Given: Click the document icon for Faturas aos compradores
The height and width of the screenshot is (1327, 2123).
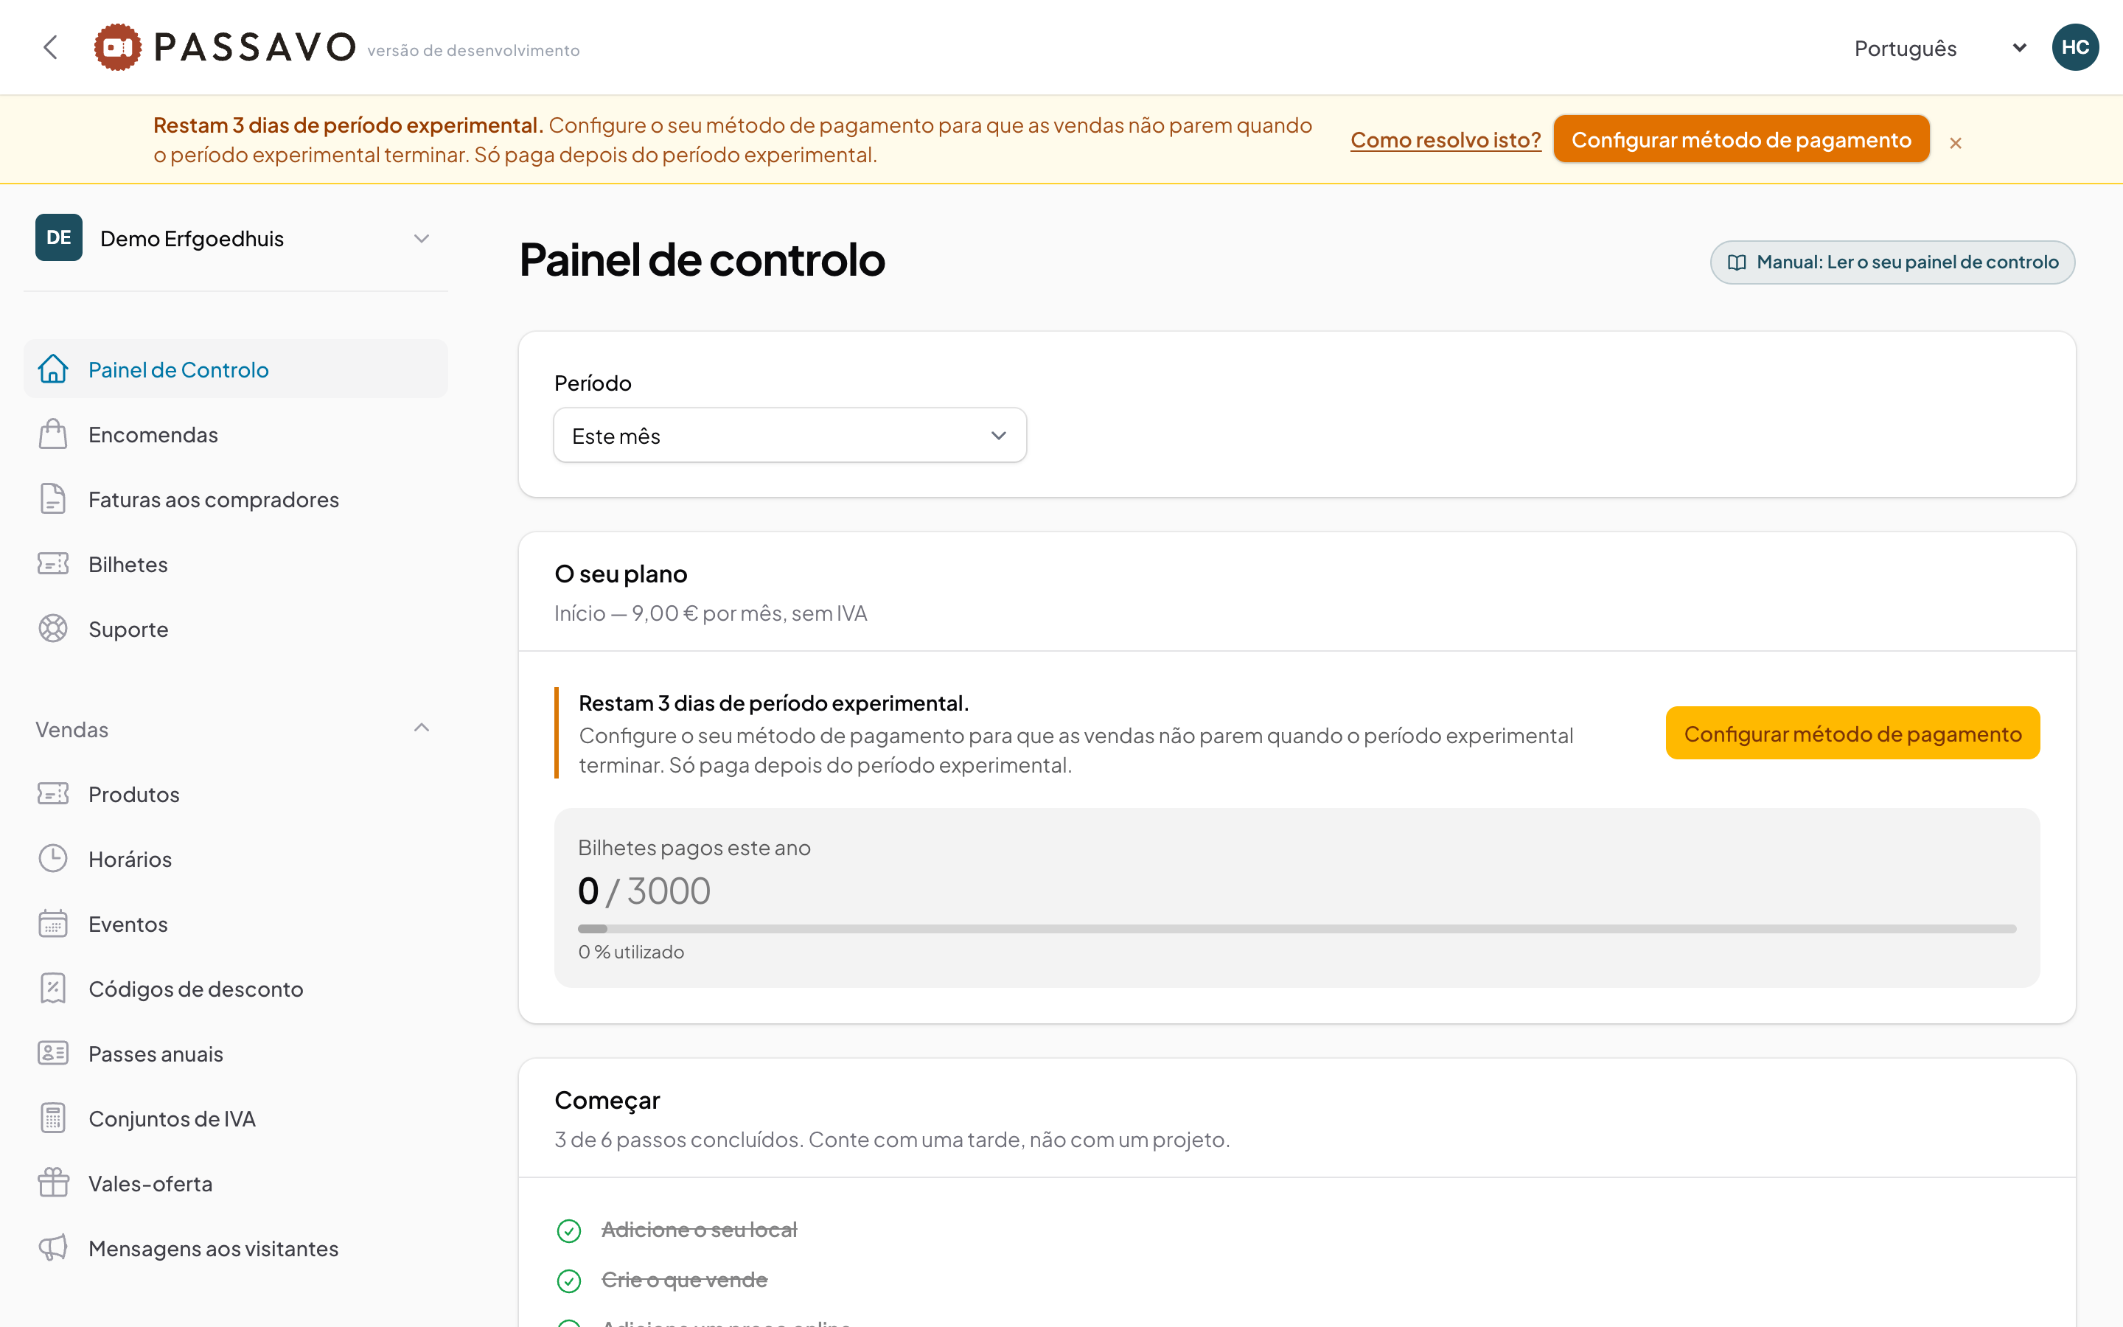Looking at the screenshot, I should coord(52,498).
